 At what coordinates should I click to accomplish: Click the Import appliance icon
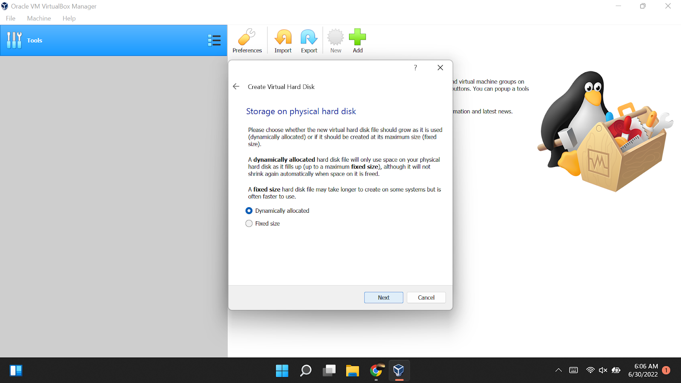[283, 41]
